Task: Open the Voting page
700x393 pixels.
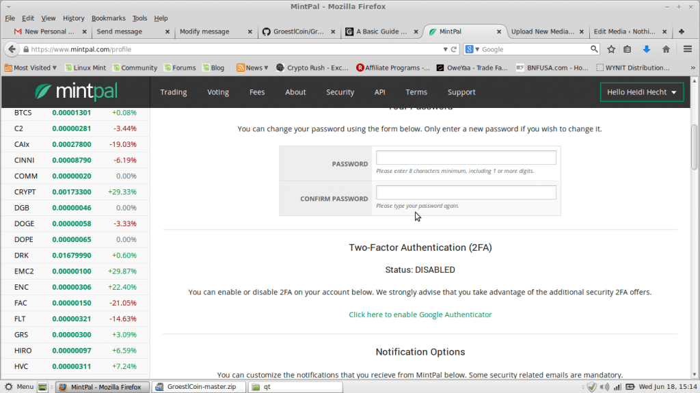Action: 218,92
